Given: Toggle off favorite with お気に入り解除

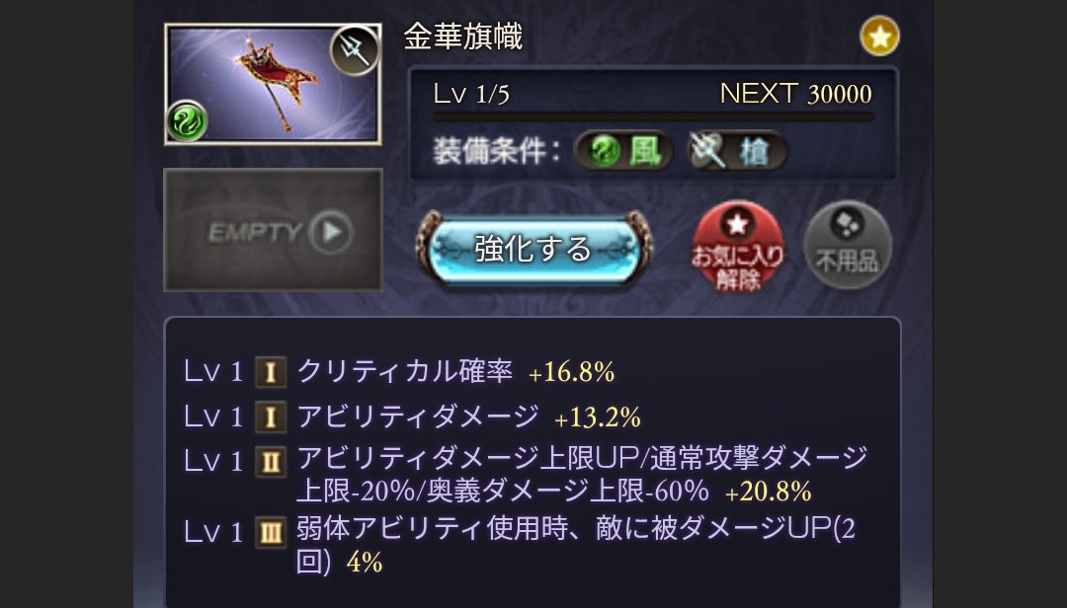Looking at the screenshot, I should click(x=738, y=248).
